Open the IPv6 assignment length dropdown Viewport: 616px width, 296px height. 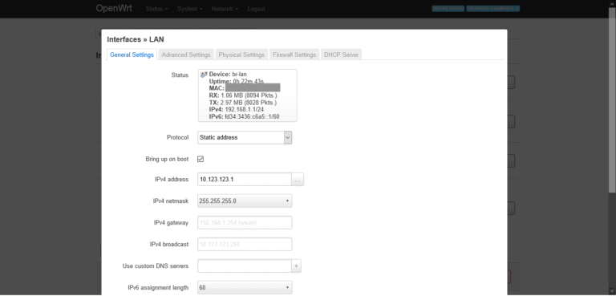coord(245,288)
